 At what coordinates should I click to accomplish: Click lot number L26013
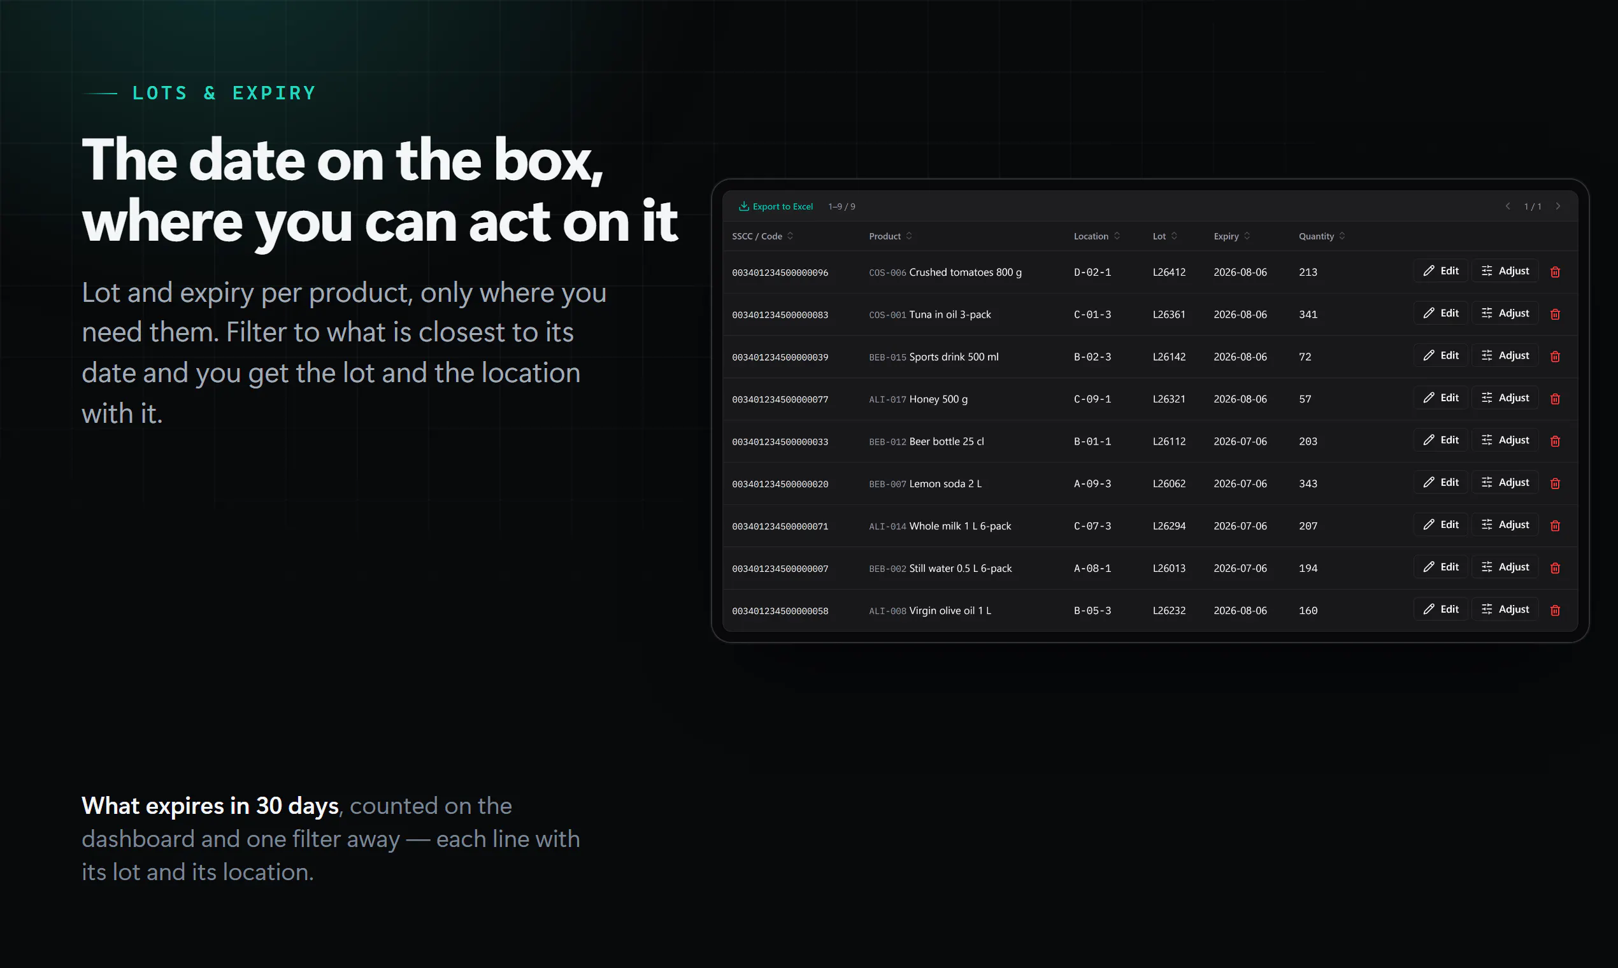[x=1169, y=568]
